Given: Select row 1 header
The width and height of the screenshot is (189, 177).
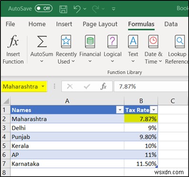Looking at the screenshot, I should coord(5,110).
